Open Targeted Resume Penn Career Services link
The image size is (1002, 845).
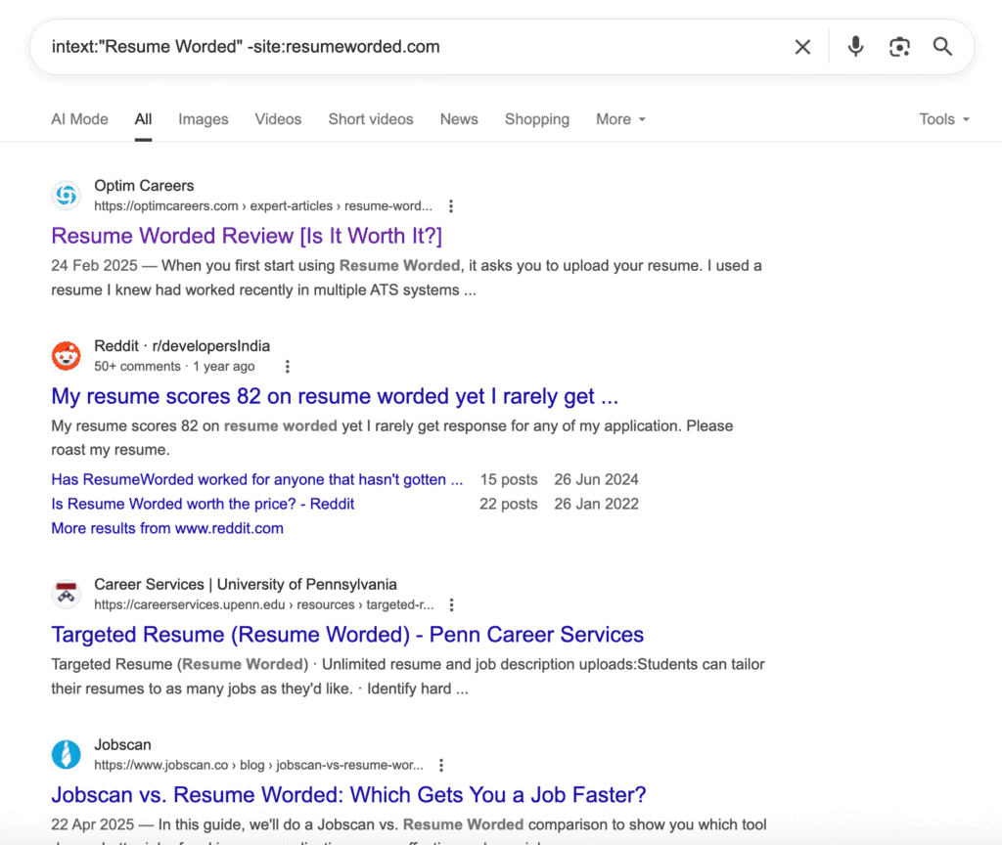tap(347, 634)
